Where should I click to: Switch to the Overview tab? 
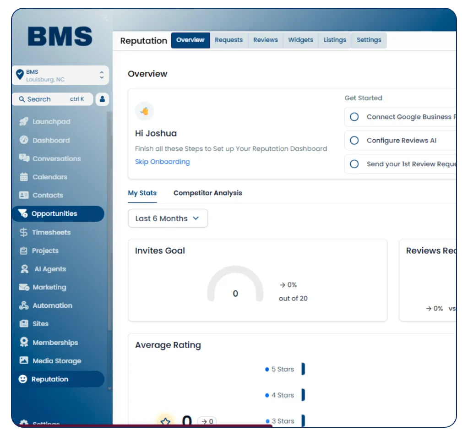click(190, 40)
